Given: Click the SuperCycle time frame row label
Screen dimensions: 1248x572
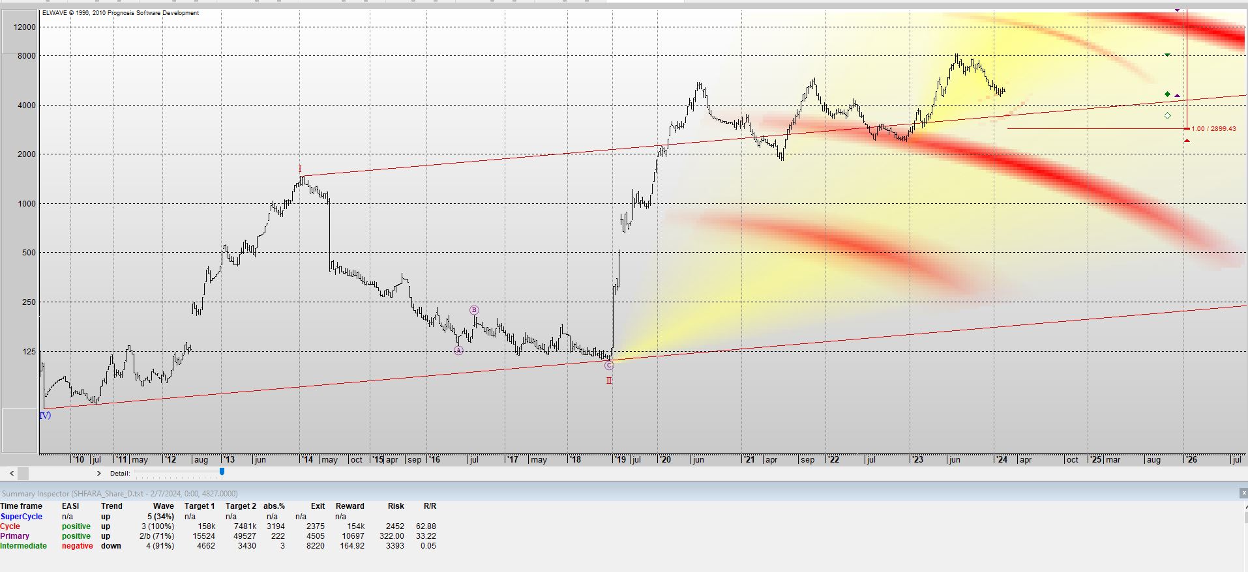Looking at the screenshot, I should click(22, 517).
